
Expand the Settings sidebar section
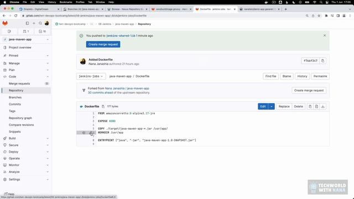[x=26, y=180]
